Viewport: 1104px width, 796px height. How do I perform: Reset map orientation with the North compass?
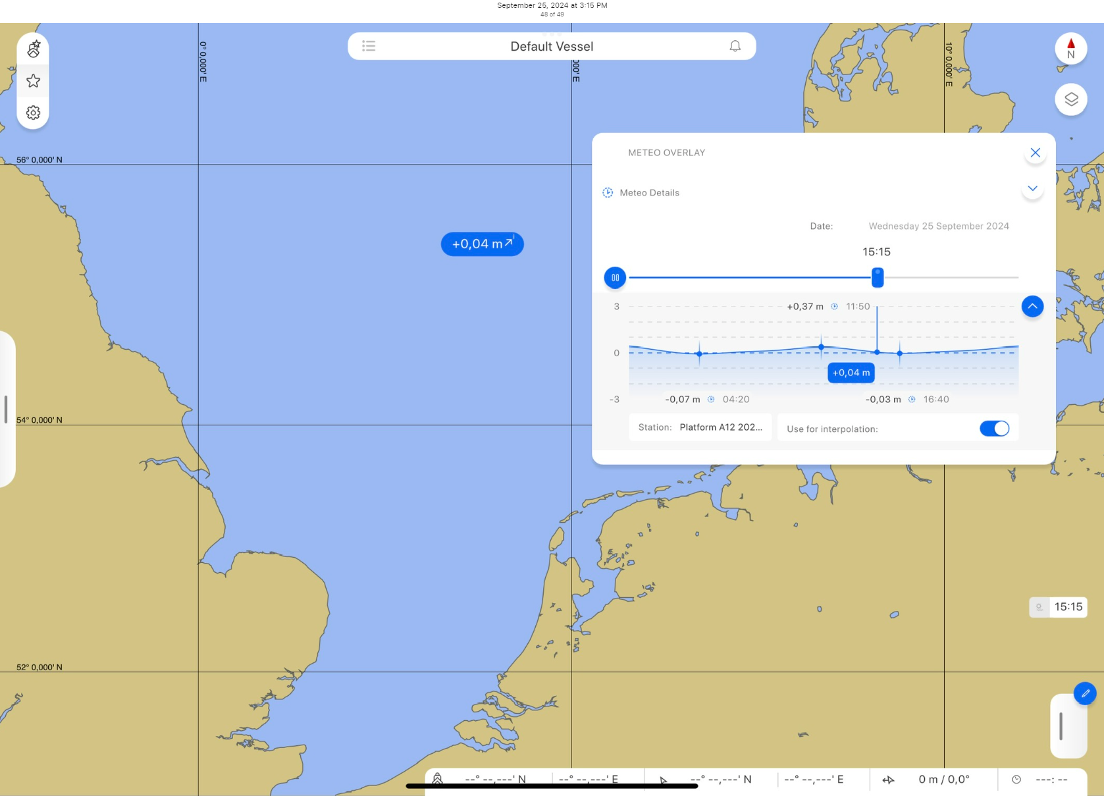point(1071,49)
